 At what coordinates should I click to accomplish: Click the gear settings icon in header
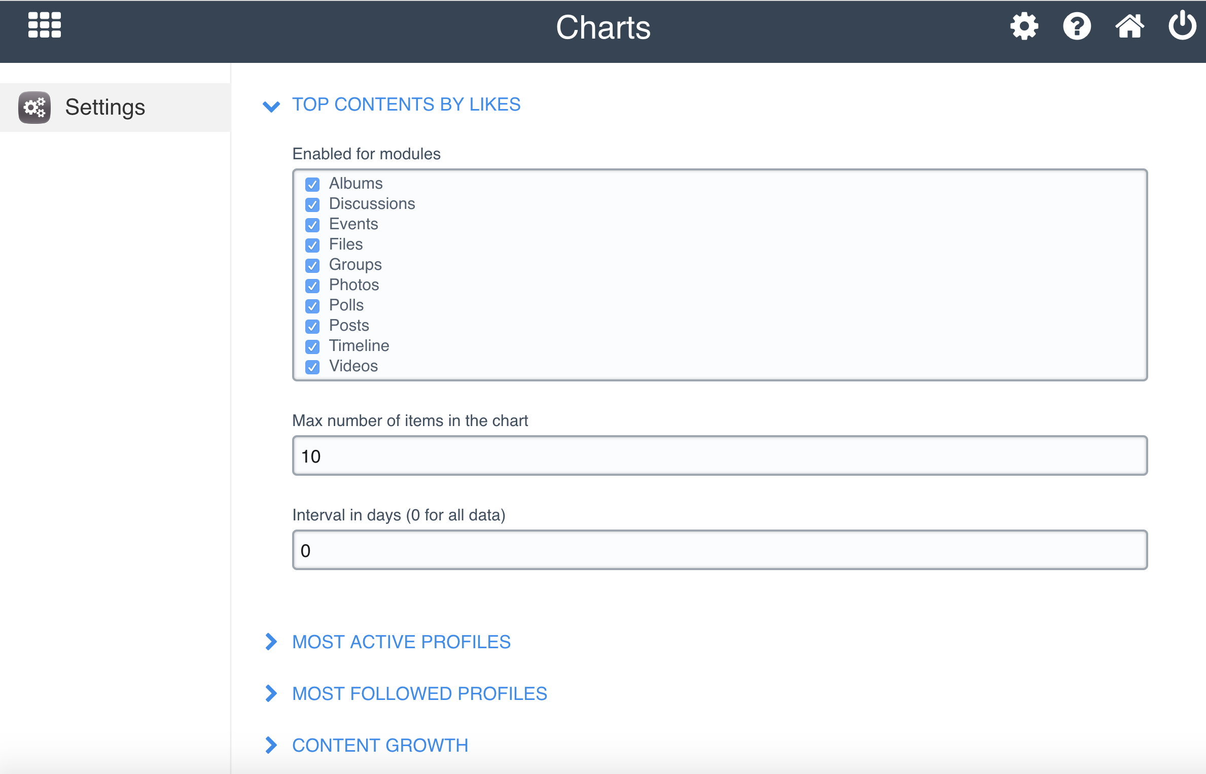1024,26
